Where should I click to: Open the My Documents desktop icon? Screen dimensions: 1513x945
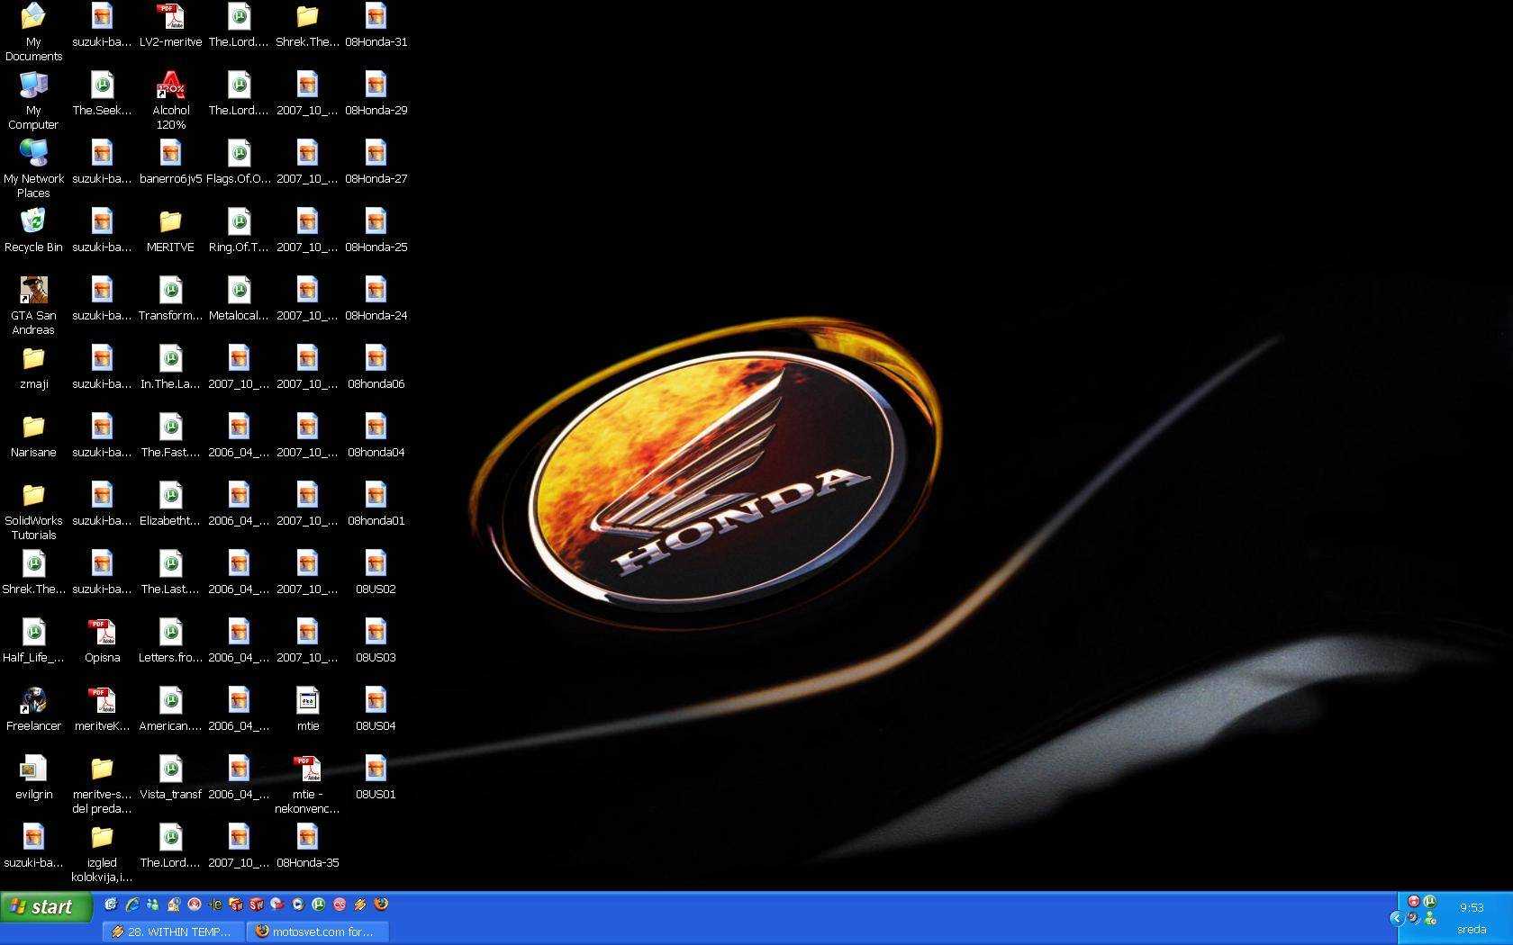(33, 31)
